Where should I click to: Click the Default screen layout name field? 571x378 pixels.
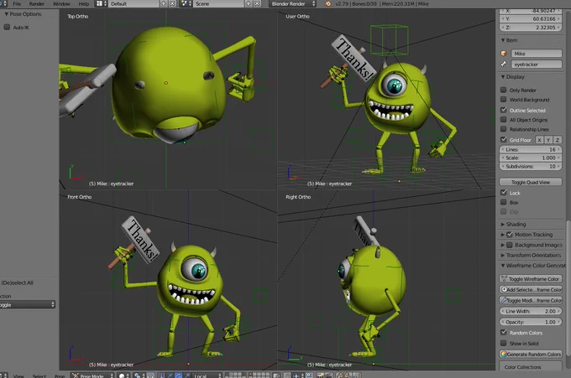(x=134, y=3)
